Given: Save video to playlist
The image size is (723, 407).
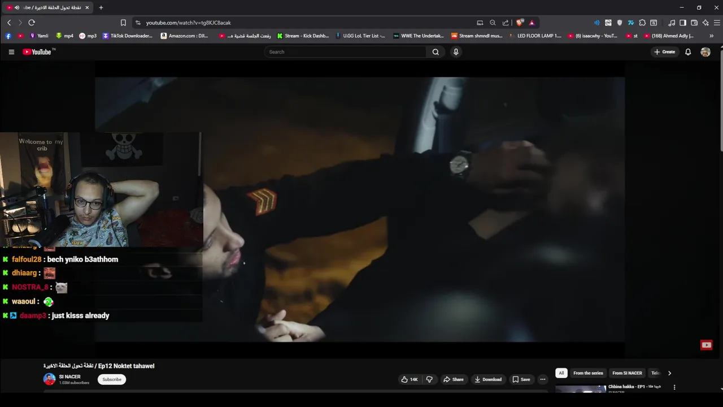Looking at the screenshot, I should (521, 379).
